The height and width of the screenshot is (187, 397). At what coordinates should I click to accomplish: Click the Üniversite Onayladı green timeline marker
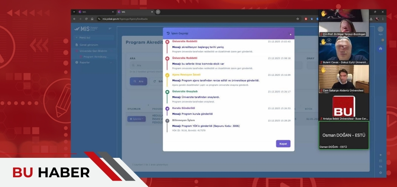pyautogui.click(x=167, y=92)
